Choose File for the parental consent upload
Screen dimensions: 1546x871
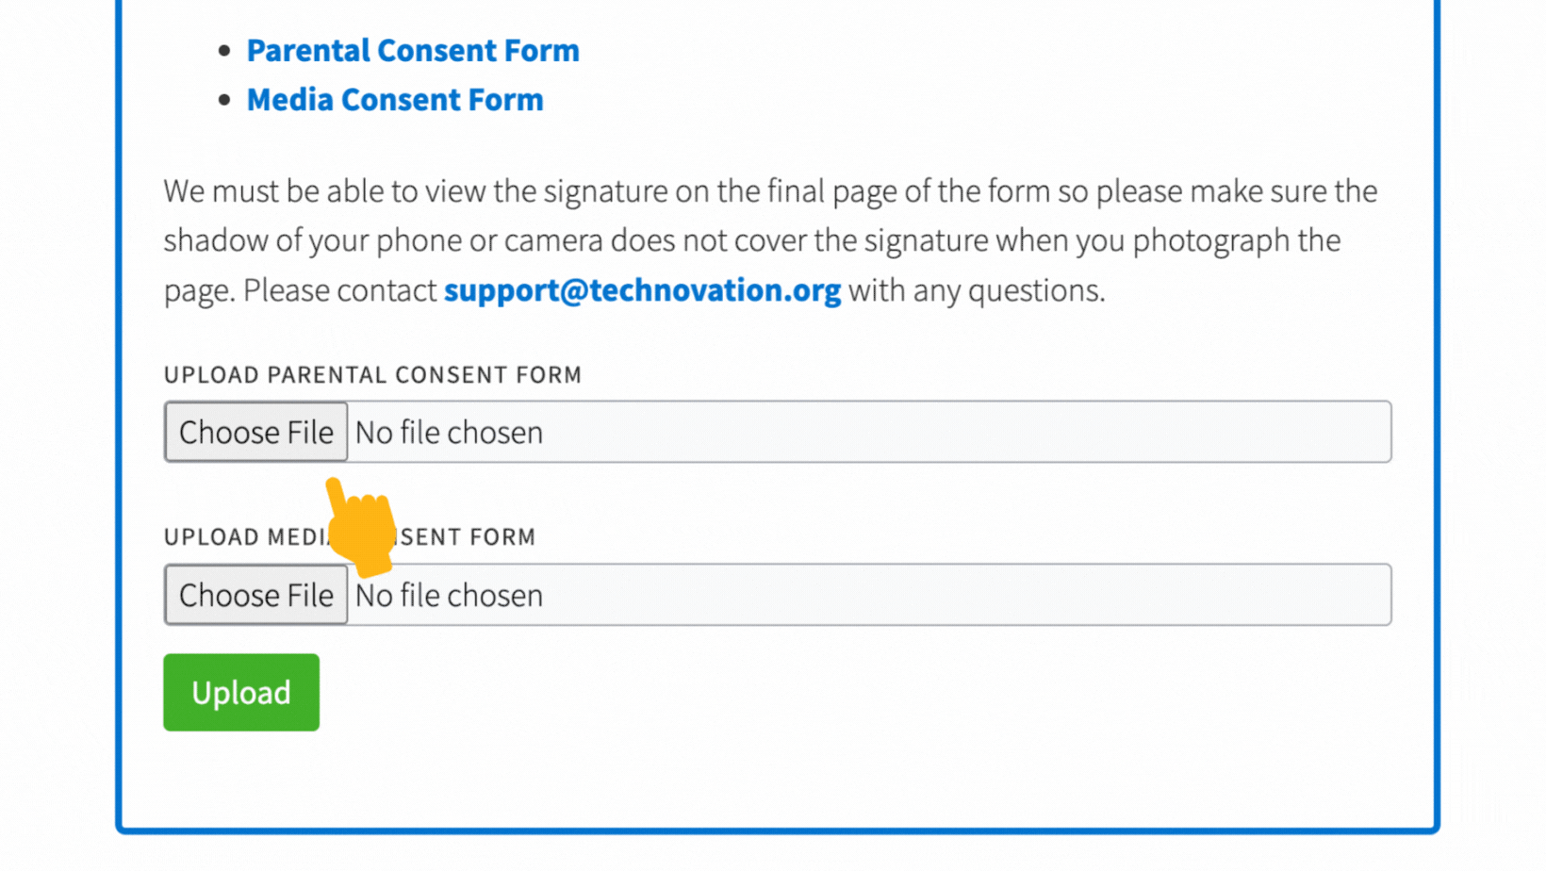[256, 432]
